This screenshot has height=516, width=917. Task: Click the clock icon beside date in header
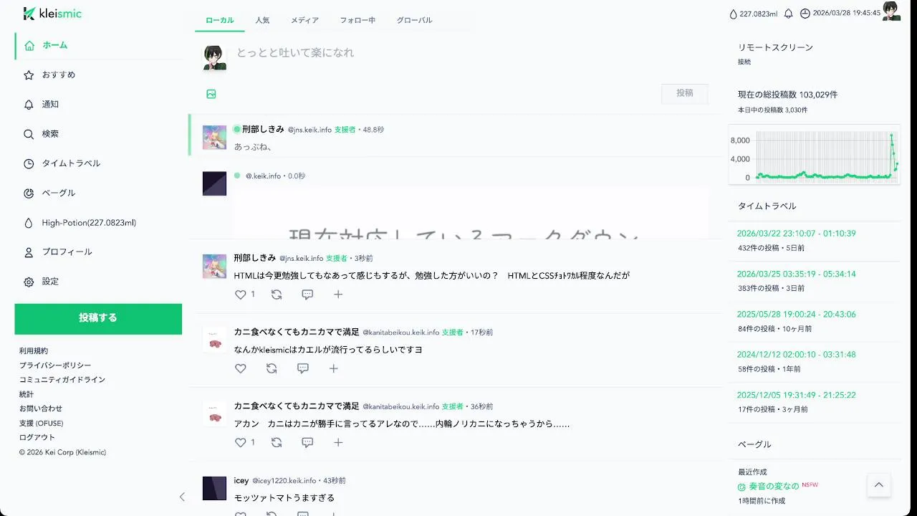click(805, 14)
